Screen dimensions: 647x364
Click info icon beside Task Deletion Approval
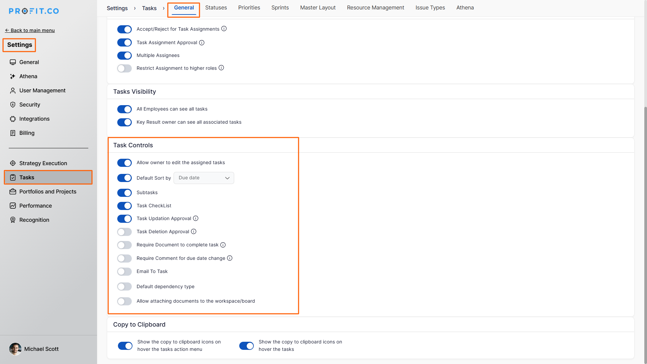point(194,232)
